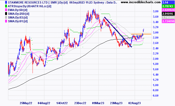Viewport: 175px width, 106px height.
Task: Click the 2.40 price axis label
Action: [156, 48]
